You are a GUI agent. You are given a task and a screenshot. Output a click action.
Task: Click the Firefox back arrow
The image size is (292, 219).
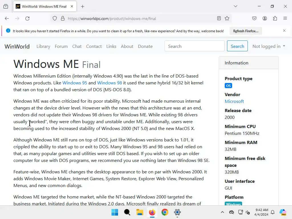point(7,19)
